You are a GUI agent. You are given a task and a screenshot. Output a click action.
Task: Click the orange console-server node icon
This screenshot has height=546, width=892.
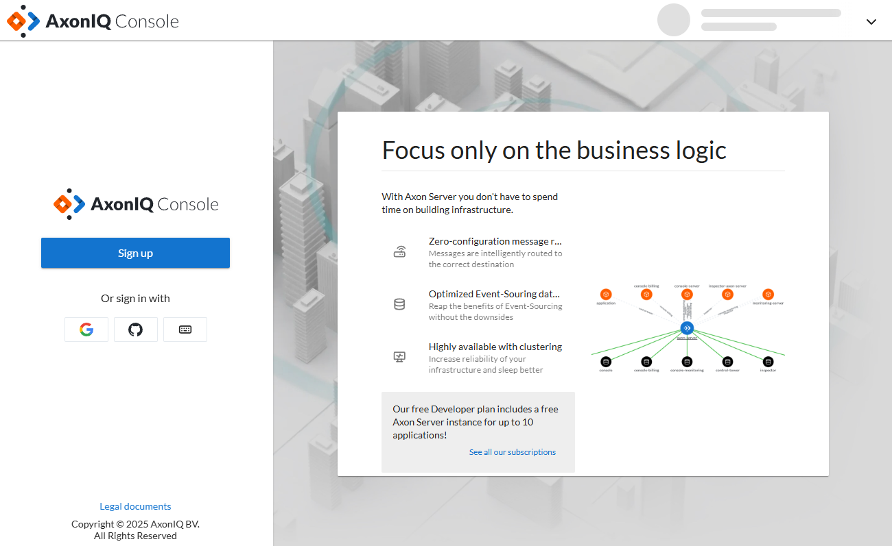coord(687,294)
